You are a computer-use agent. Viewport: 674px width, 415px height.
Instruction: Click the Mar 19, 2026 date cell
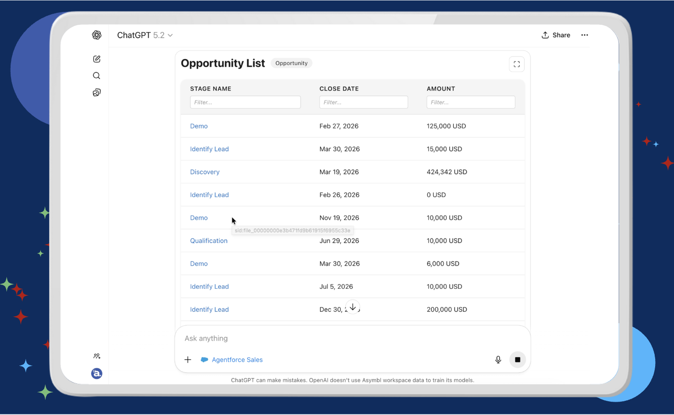[339, 172]
